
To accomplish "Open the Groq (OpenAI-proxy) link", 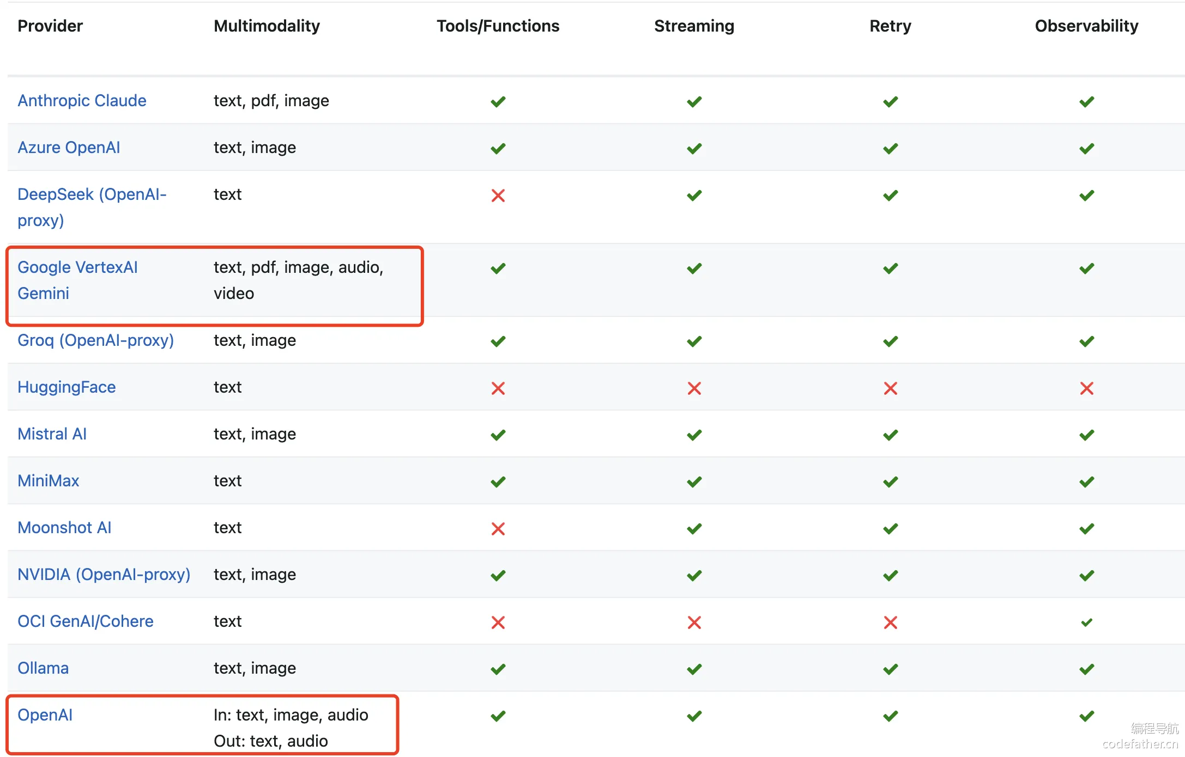I will tap(95, 340).
